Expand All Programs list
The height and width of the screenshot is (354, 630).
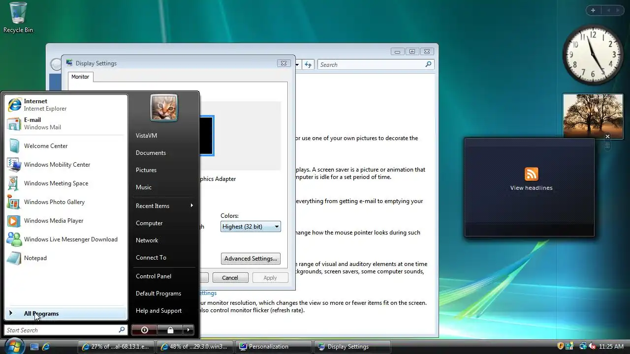click(65, 314)
